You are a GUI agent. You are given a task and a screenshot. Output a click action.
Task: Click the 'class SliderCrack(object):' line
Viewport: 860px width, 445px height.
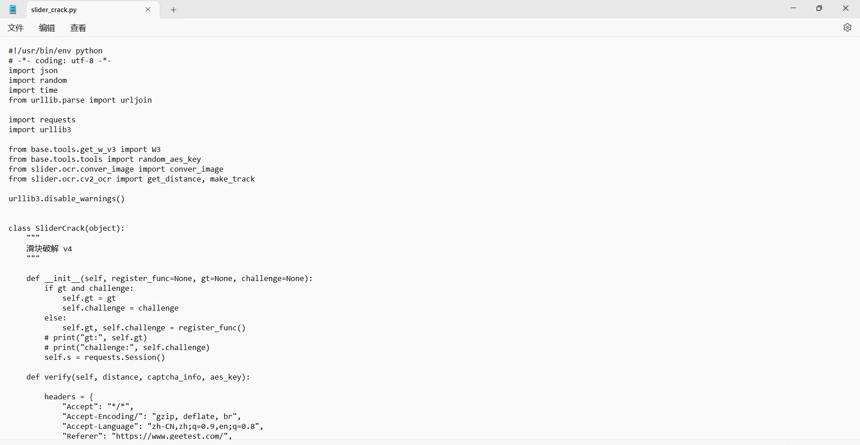tap(67, 228)
